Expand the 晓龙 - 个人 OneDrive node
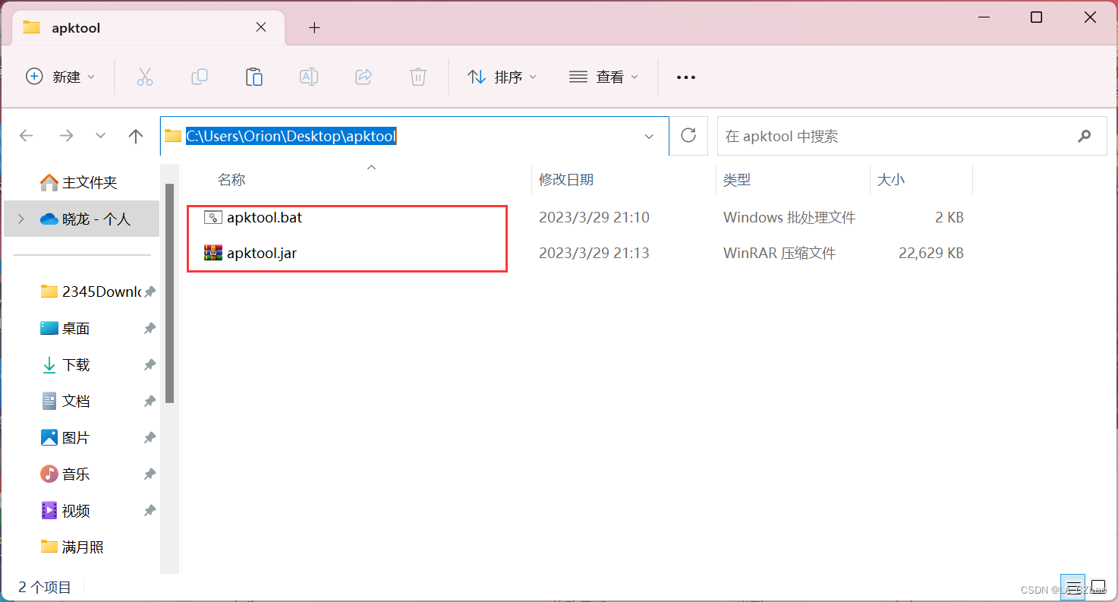1118x602 pixels. point(21,219)
